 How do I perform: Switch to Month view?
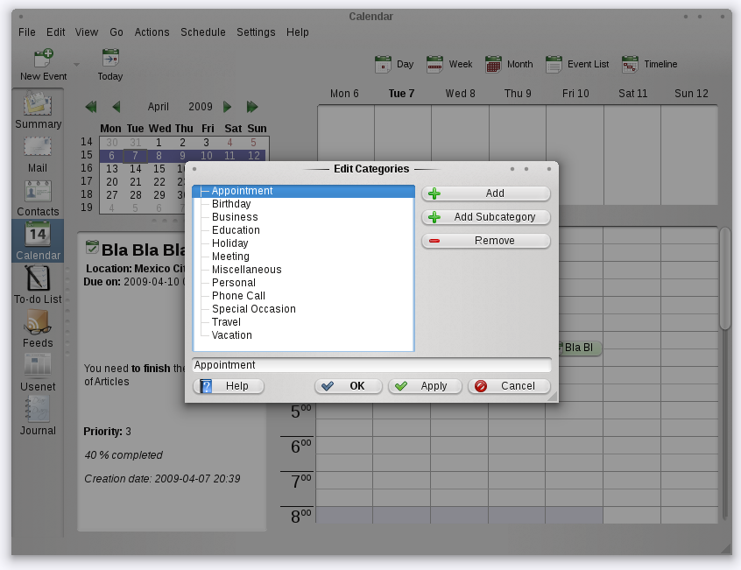click(x=509, y=64)
